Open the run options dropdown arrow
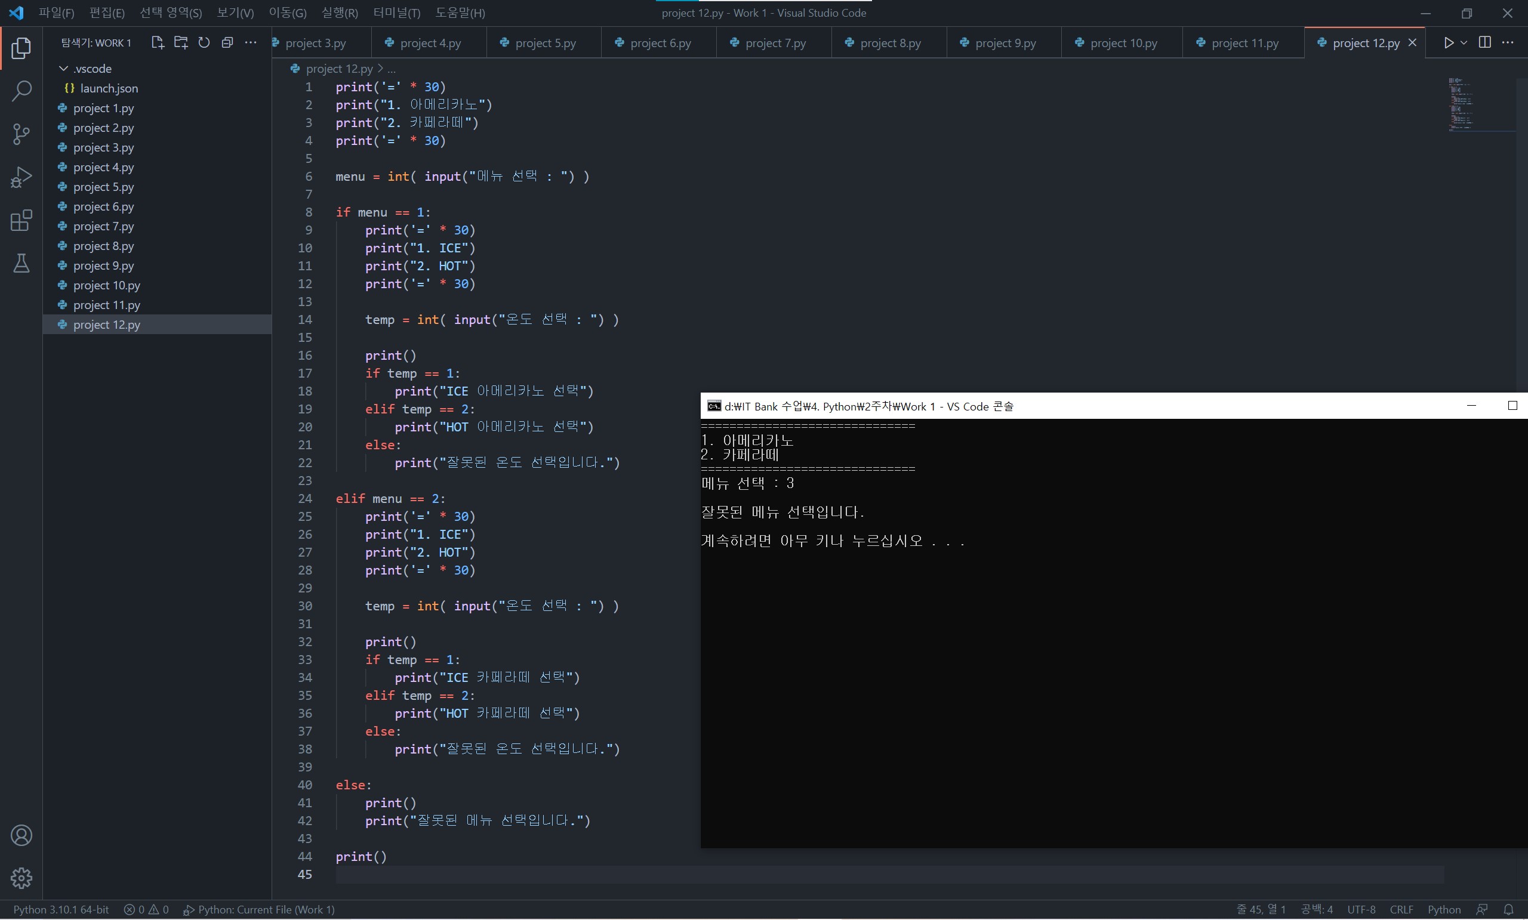The width and height of the screenshot is (1528, 920). click(x=1464, y=43)
